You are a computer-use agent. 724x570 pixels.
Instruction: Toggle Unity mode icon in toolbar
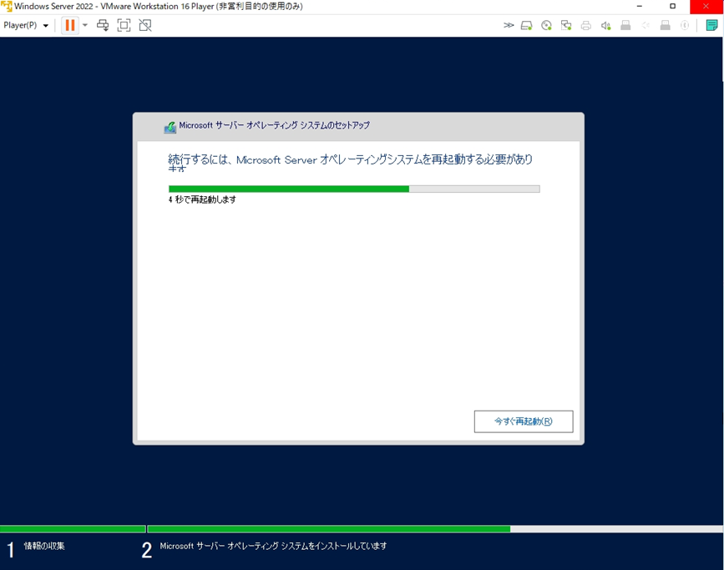[x=145, y=25]
